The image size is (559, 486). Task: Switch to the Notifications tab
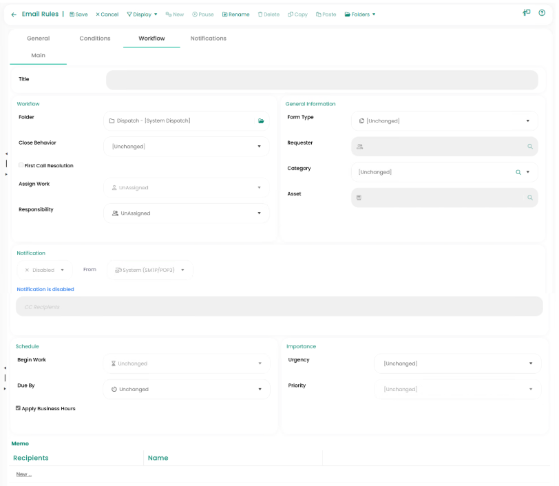point(208,39)
